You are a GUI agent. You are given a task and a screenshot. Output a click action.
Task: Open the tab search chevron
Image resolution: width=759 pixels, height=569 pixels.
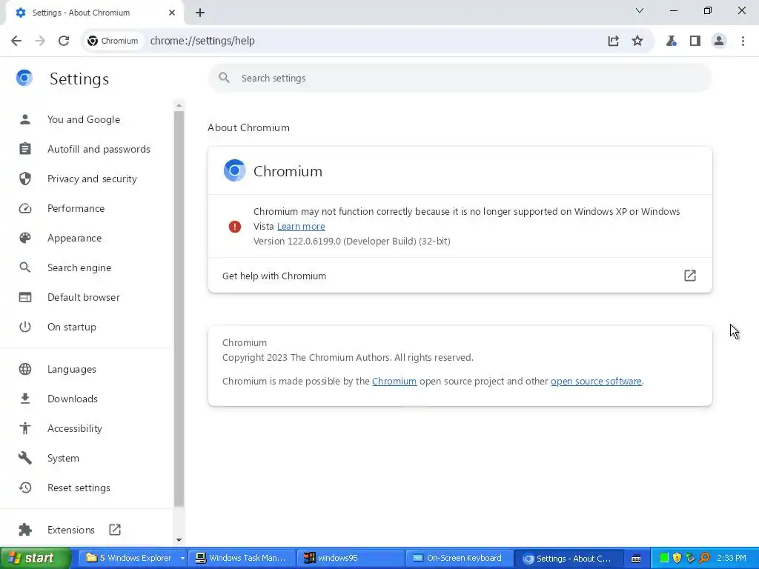tap(640, 10)
